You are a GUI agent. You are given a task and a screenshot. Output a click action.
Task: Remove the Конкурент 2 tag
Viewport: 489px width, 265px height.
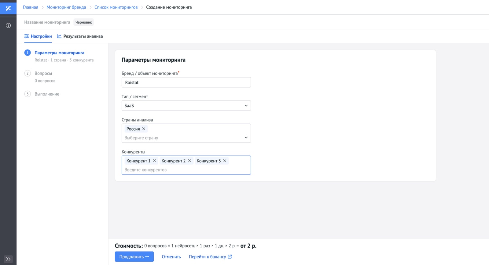(x=189, y=161)
